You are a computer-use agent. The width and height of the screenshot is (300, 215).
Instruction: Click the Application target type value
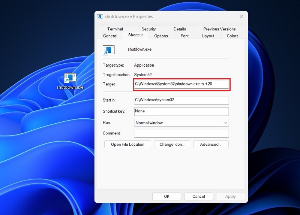click(x=144, y=65)
